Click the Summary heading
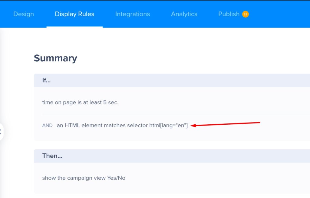The image size is (310, 198). click(55, 58)
